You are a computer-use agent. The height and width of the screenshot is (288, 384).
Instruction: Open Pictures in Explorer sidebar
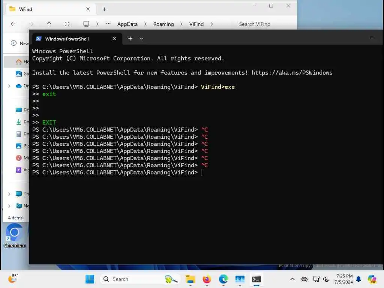(x=22, y=146)
